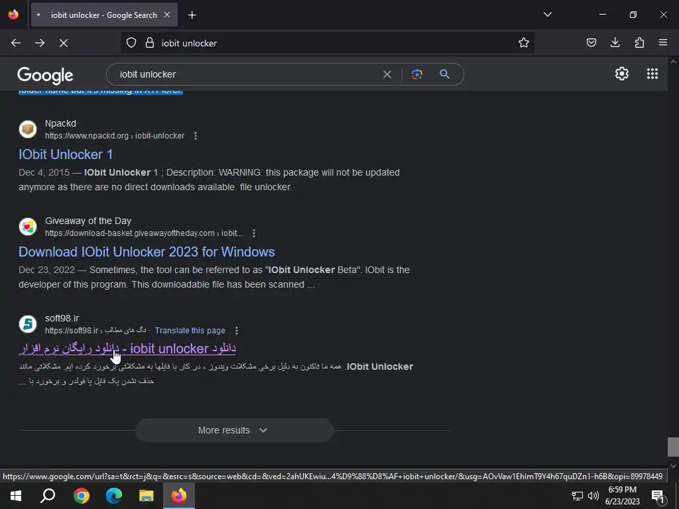
Task: Click the soft98.ir site favicon
Action: (x=28, y=323)
